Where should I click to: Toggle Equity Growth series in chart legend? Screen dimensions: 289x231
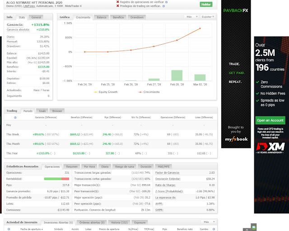[106, 92]
